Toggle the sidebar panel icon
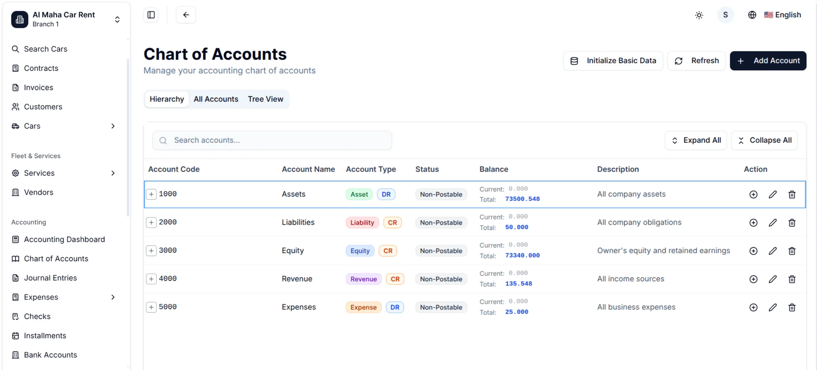 point(151,15)
